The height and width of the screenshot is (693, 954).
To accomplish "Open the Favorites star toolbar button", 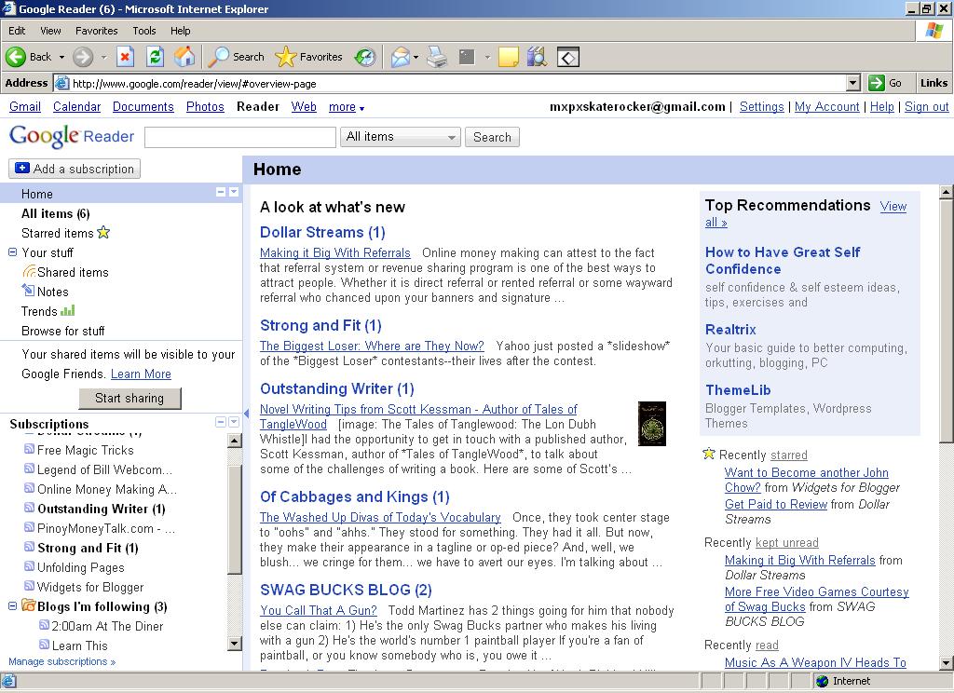I will (x=308, y=57).
